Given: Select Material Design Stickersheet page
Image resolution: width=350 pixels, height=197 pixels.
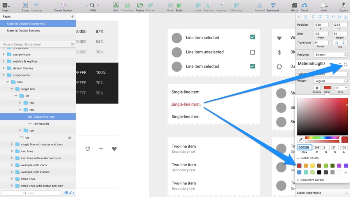Looking at the screenshot, I should [x=38, y=24].
